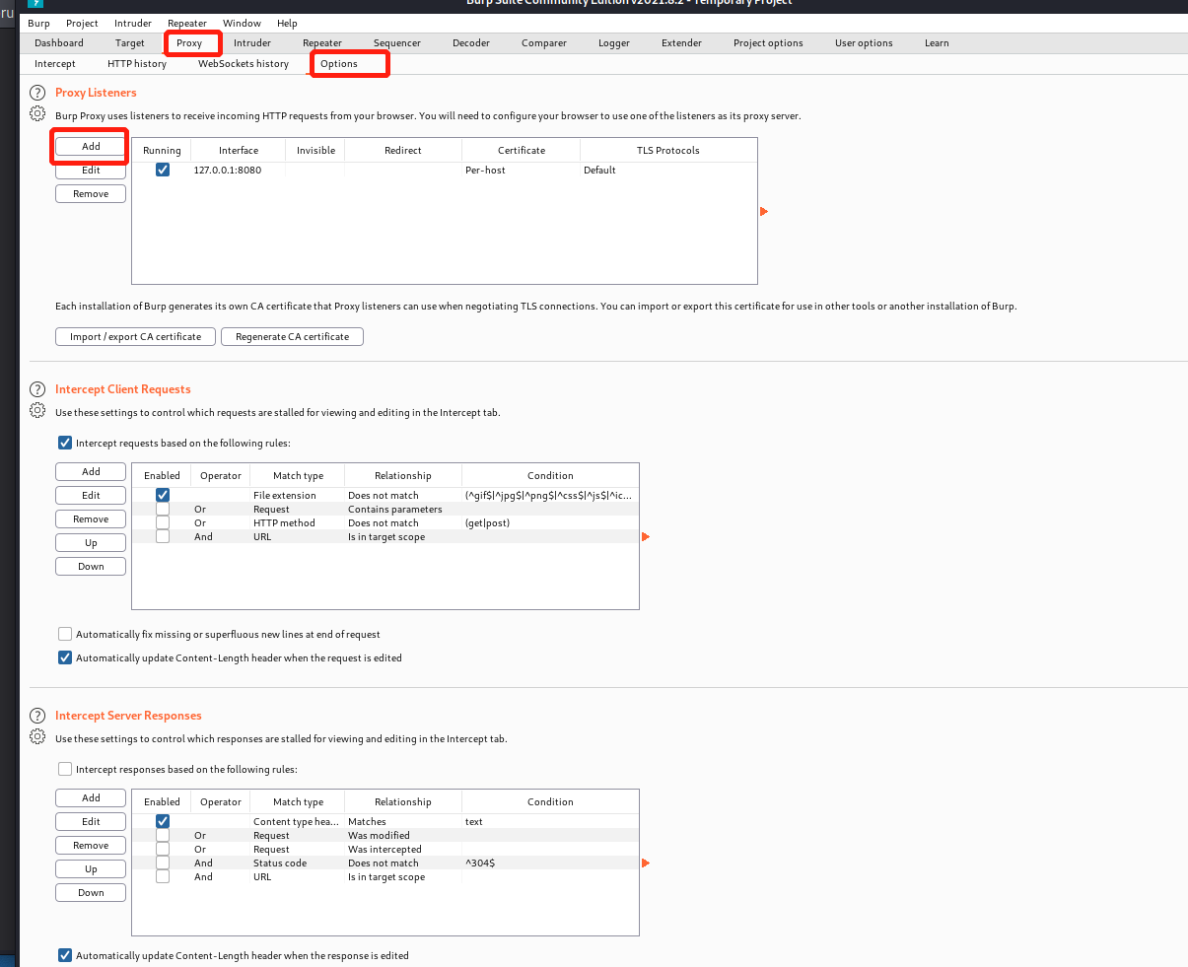This screenshot has width=1188, height=967.
Task: Enable HTTP method request rule checkbox
Action: (163, 522)
